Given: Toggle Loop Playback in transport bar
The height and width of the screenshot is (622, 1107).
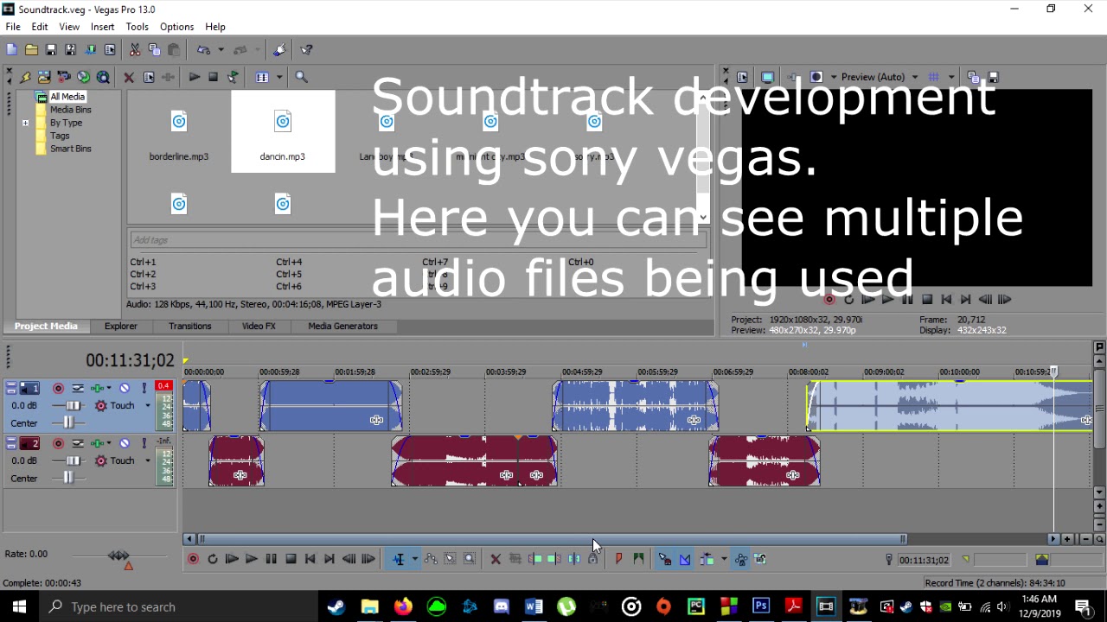Looking at the screenshot, I should click(x=212, y=559).
